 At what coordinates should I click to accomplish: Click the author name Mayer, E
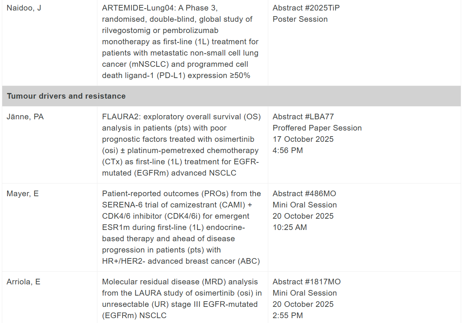point(23,194)
